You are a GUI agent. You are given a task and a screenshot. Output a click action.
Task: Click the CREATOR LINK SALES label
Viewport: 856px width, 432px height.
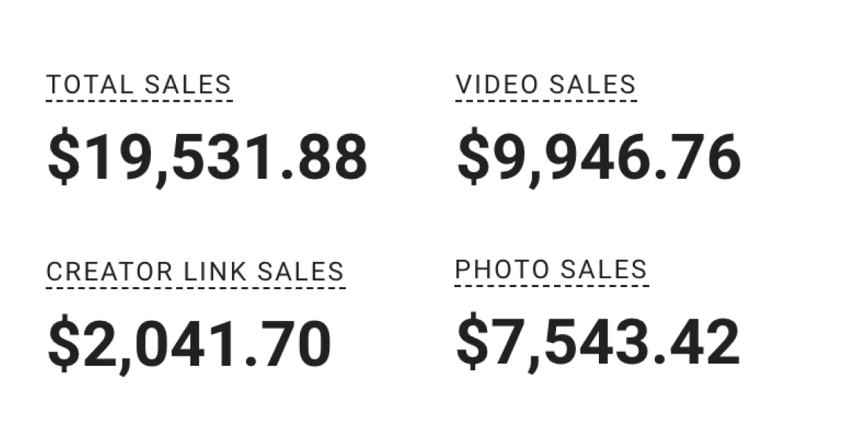click(195, 272)
